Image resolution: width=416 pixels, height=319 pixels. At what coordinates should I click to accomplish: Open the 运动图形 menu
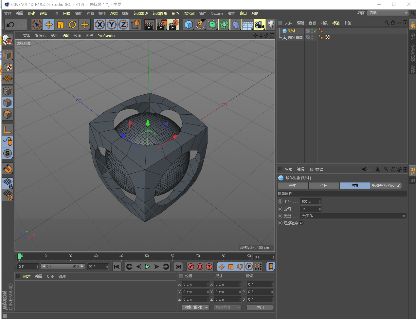tap(160, 13)
